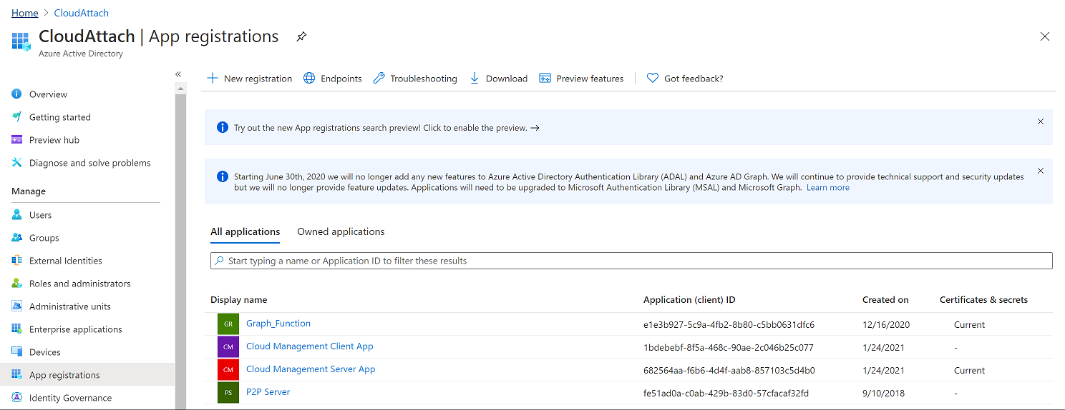Open the Graph_Function application
The height and width of the screenshot is (410, 1065).
278,324
